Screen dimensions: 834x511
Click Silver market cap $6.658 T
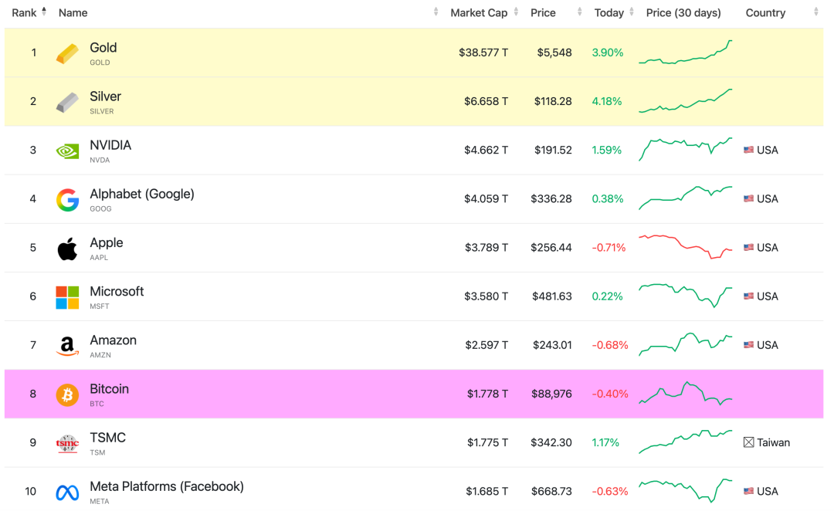point(486,102)
